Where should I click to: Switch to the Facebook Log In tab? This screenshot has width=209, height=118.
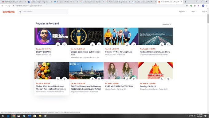(x=40, y=2)
